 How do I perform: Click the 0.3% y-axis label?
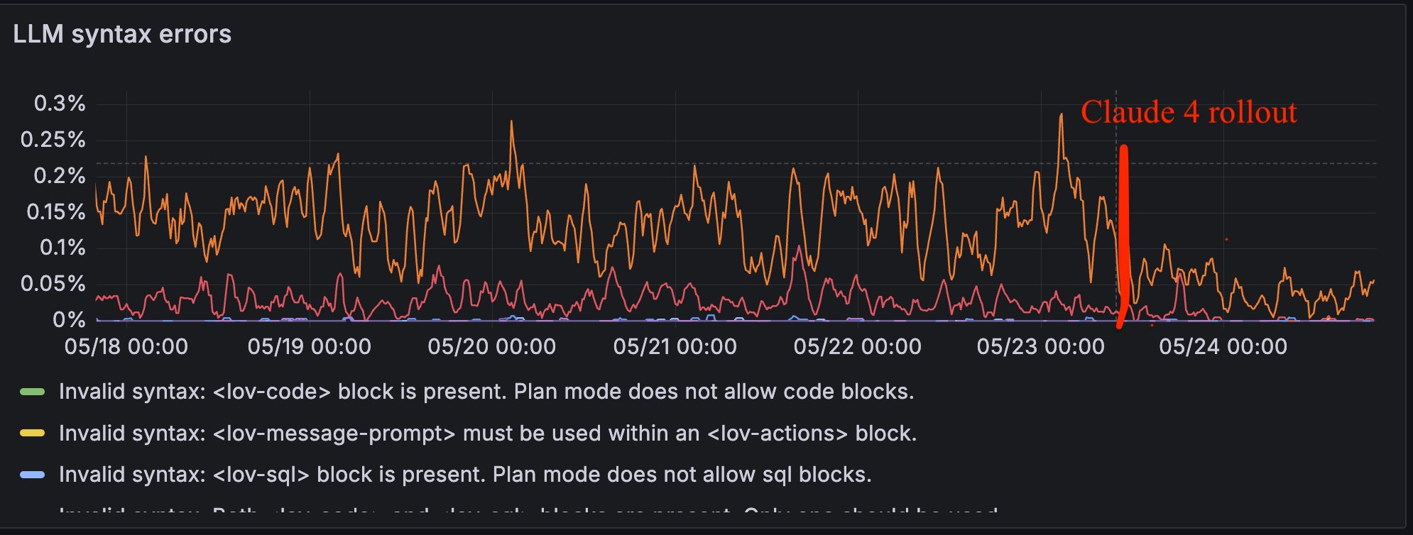(60, 104)
